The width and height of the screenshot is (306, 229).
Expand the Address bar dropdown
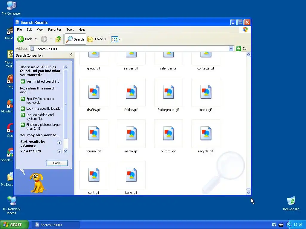[231, 49]
